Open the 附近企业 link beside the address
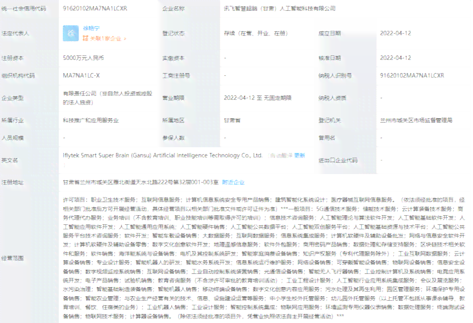This screenshot has height=323, width=473. [233, 182]
